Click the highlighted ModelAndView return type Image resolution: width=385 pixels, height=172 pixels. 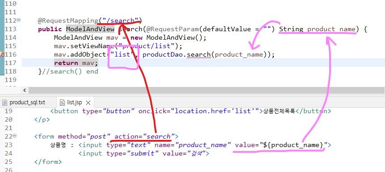pos(90,29)
